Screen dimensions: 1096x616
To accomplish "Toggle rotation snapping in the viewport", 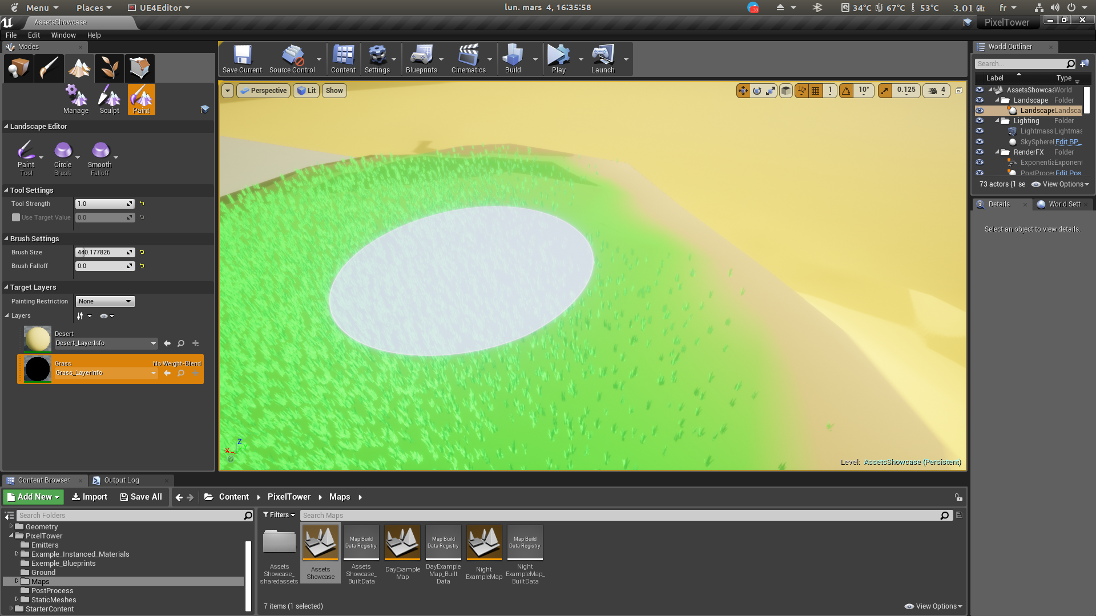I will tap(846, 91).
